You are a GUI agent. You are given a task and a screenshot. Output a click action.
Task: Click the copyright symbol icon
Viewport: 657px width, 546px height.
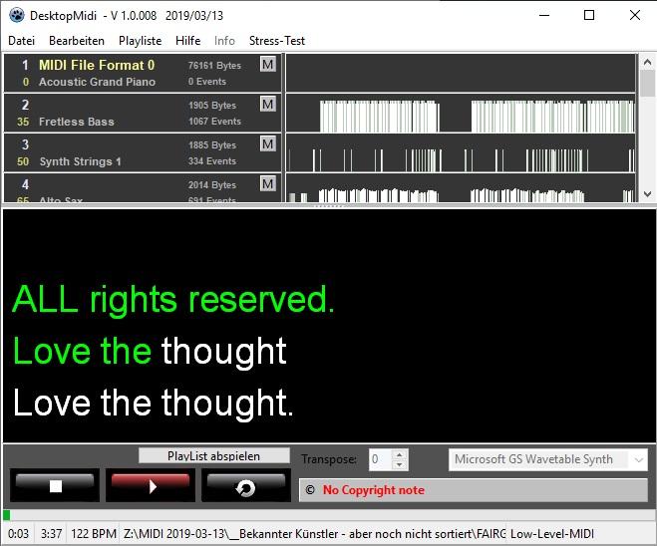310,490
